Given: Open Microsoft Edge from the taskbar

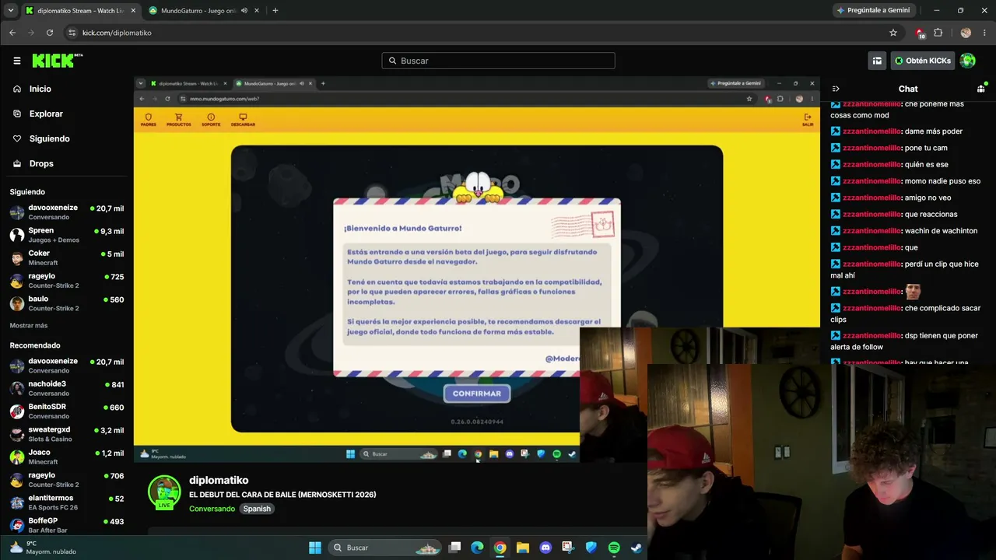Looking at the screenshot, I should coord(477,548).
